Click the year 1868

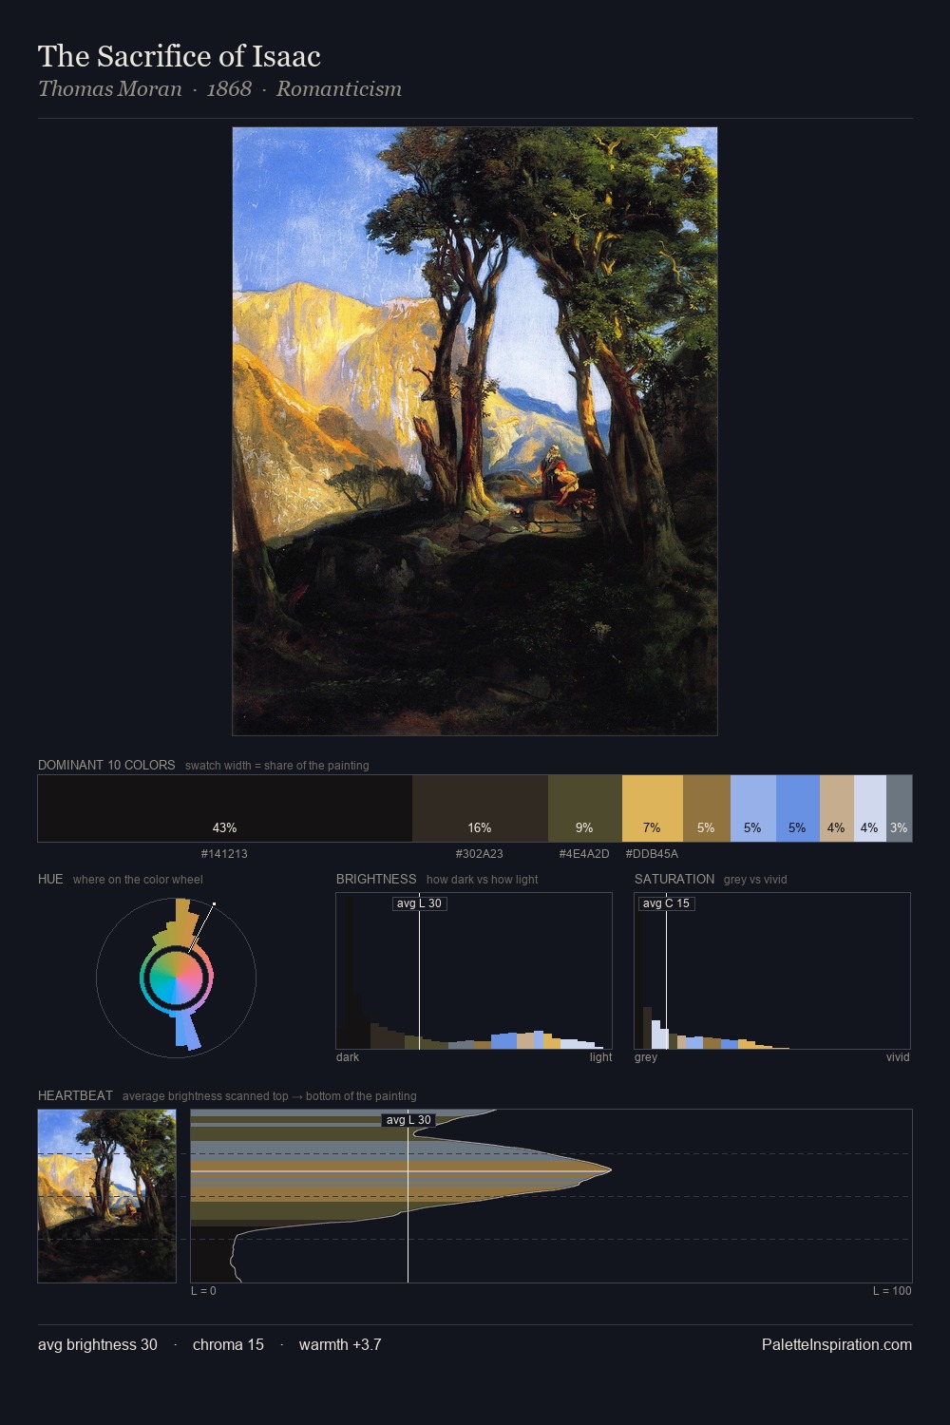[x=229, y=89]
